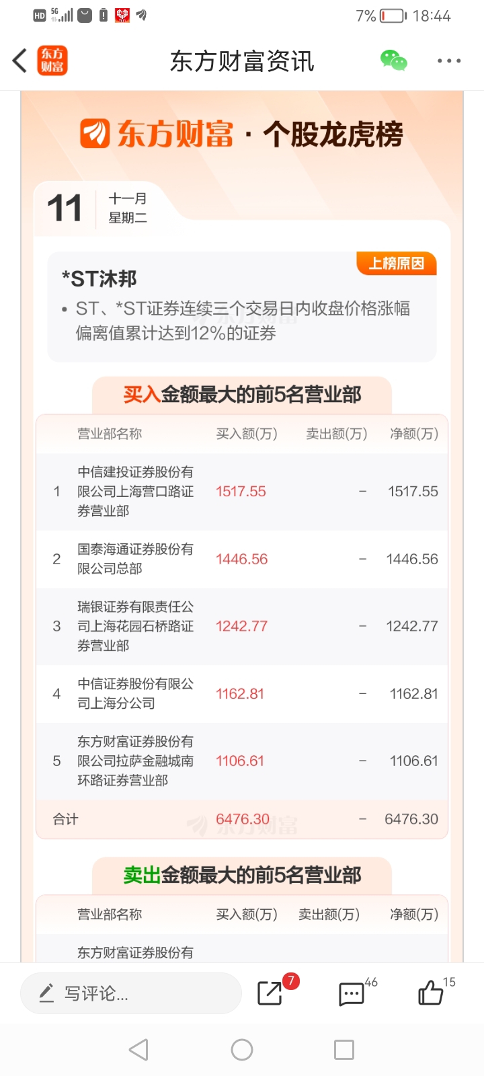Select the 国泰海通证券总部 row

tap(242, 559)
